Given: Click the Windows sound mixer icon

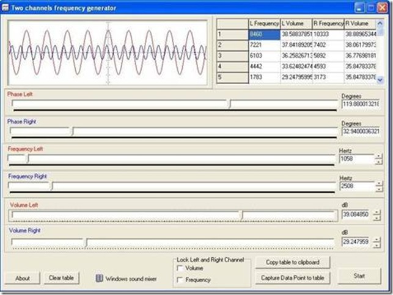Looking at the screenshot, I should tap(99, 279).
